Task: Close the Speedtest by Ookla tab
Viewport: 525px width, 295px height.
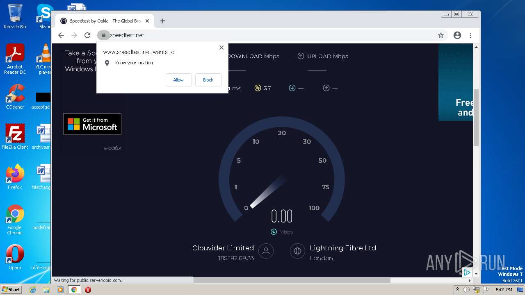Action: tap(147, 21)
